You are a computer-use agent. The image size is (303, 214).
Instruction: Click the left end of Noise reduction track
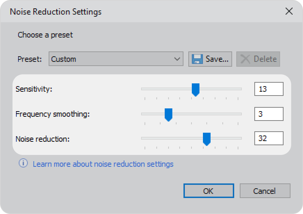(x=143, y=138)
